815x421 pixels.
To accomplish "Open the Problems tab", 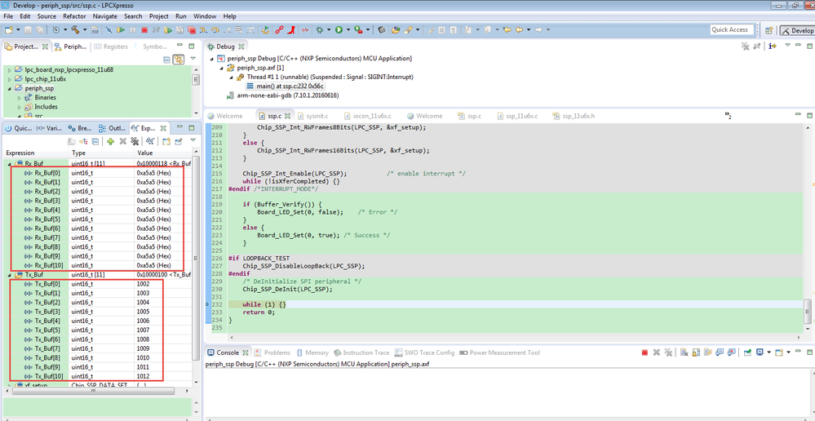I will point(272,352).
